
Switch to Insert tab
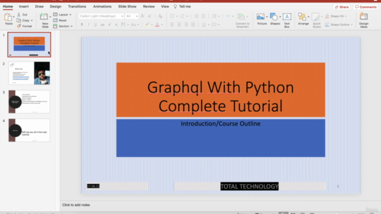[x=24, y=7]
